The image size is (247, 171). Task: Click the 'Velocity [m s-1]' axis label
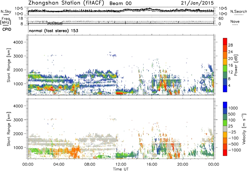pyautogui.click(x=244, y=129)
